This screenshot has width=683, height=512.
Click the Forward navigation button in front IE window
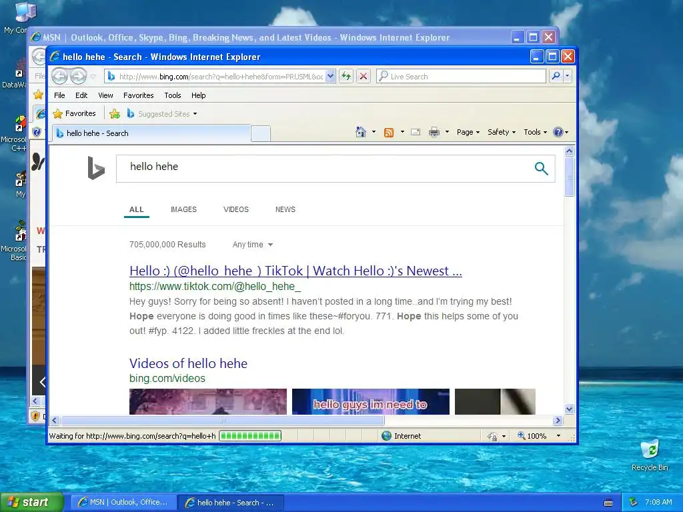[x=79, y=77]
